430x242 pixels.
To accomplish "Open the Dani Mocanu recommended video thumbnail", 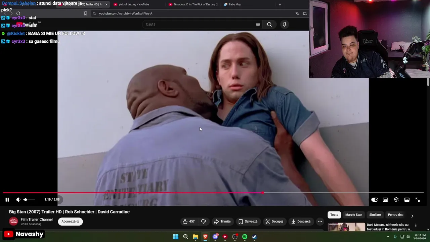I will 346,227.
